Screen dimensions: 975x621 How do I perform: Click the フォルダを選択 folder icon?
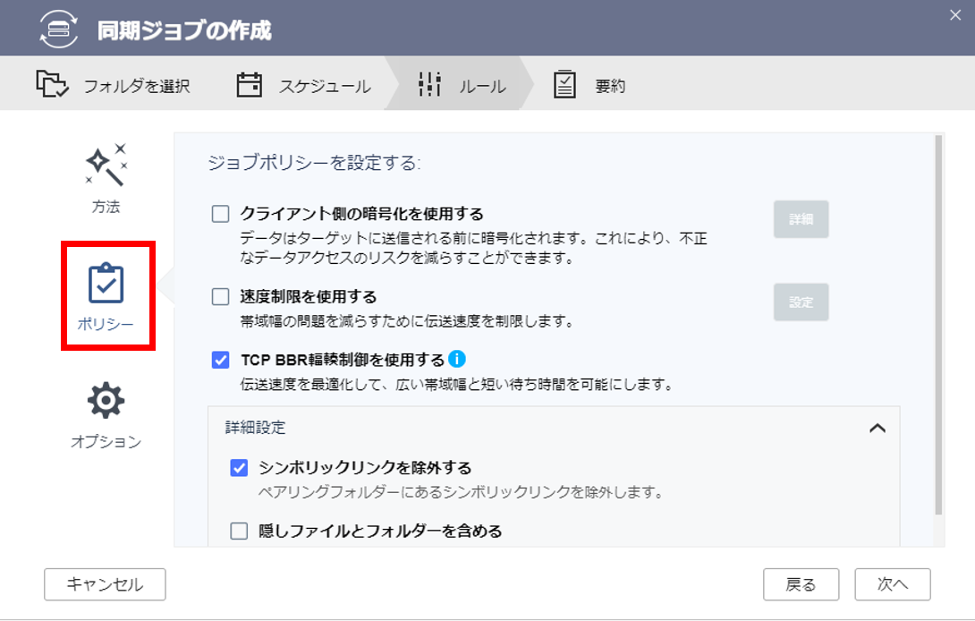click(52, 85)
